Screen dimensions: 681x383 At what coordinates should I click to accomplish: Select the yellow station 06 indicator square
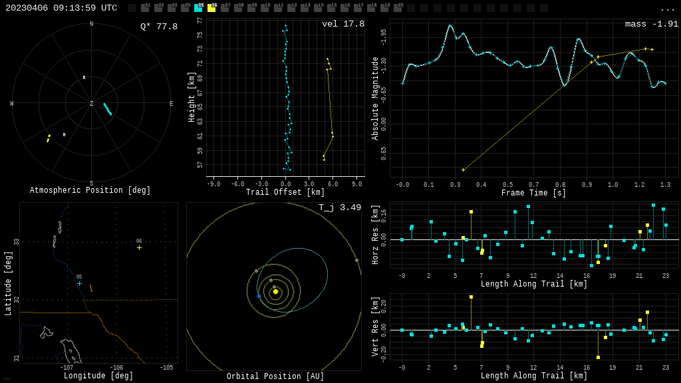tap(211, 8)
